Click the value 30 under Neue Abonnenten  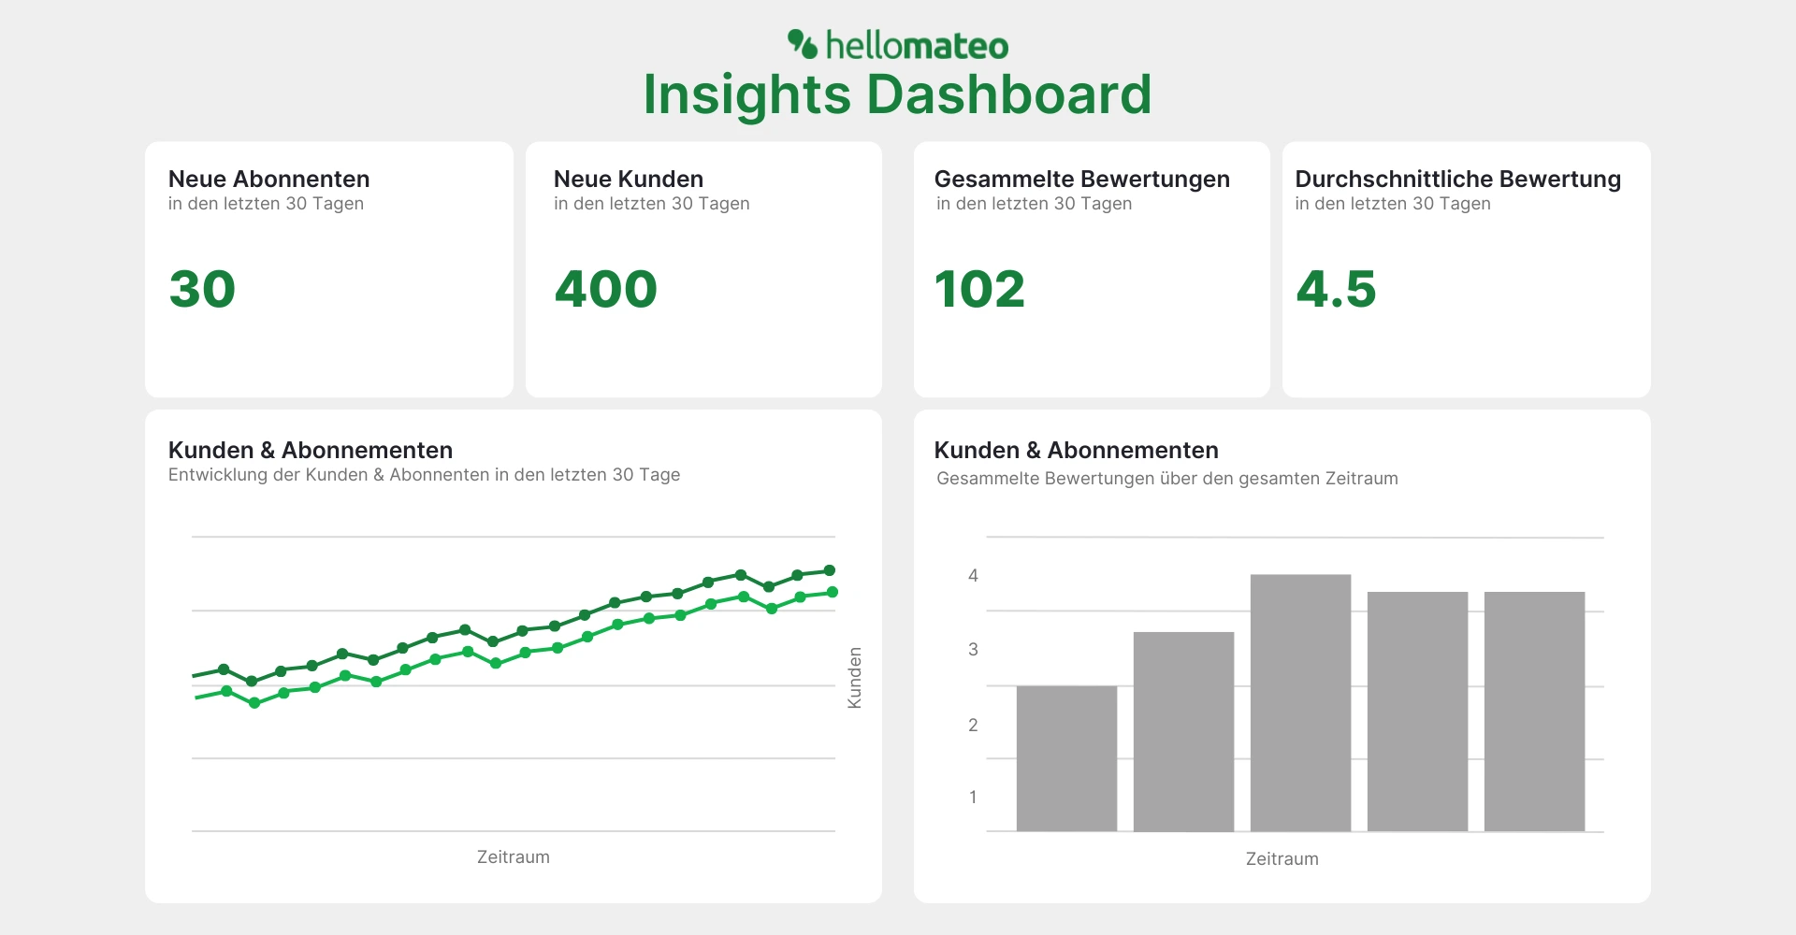[202, 289]
